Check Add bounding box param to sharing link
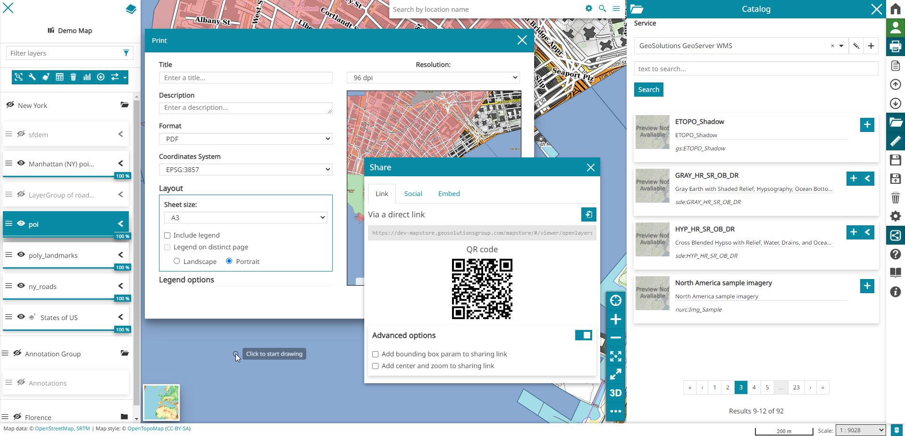The width and height of the screenshot is (905, 436). [x=376, y=354]
